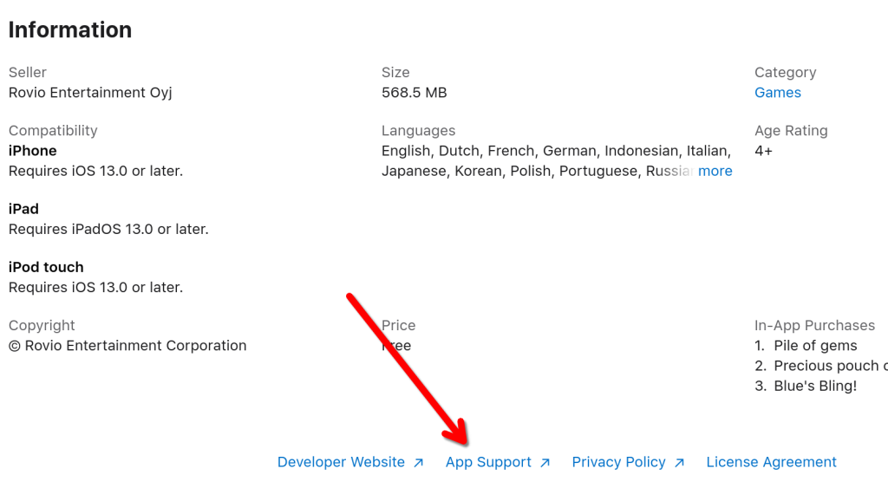This screenshot has height=501, width=888.
Task: Click the Seller label
Action: click(27, 73)
